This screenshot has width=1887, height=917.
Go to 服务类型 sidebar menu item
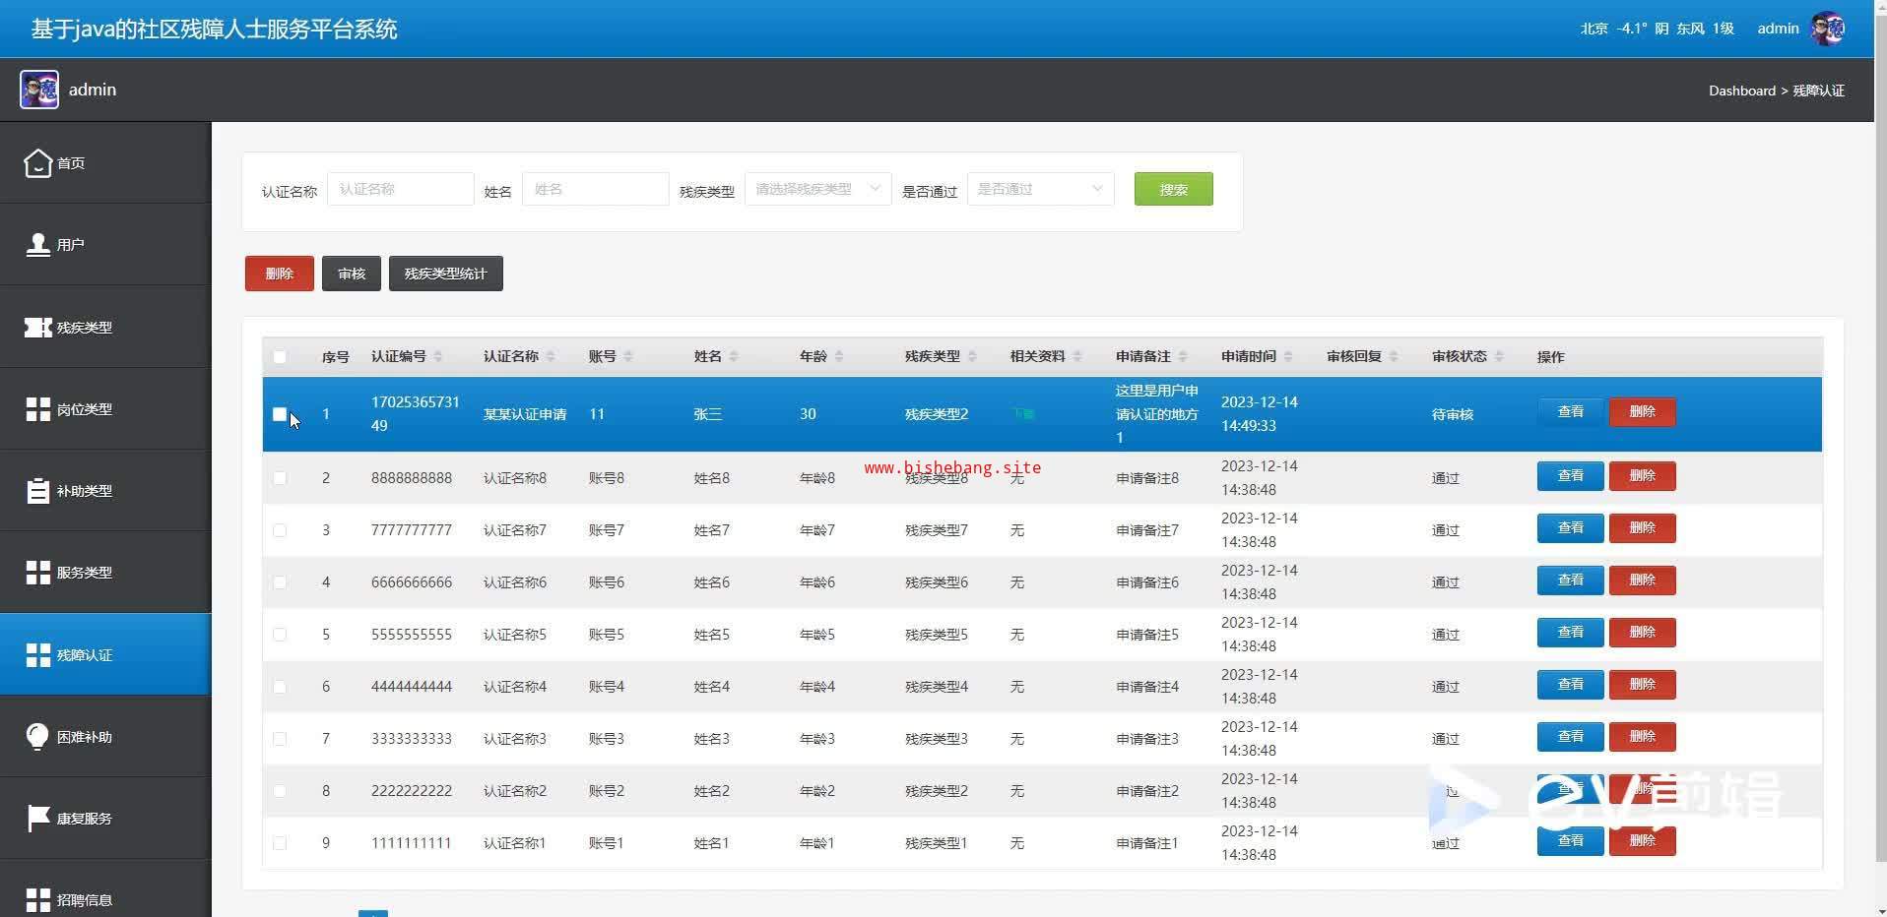coord(84,573)
